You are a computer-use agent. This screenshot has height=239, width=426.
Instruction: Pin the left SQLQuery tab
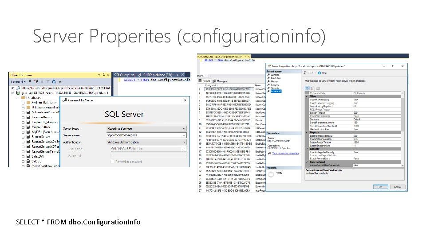177,75
